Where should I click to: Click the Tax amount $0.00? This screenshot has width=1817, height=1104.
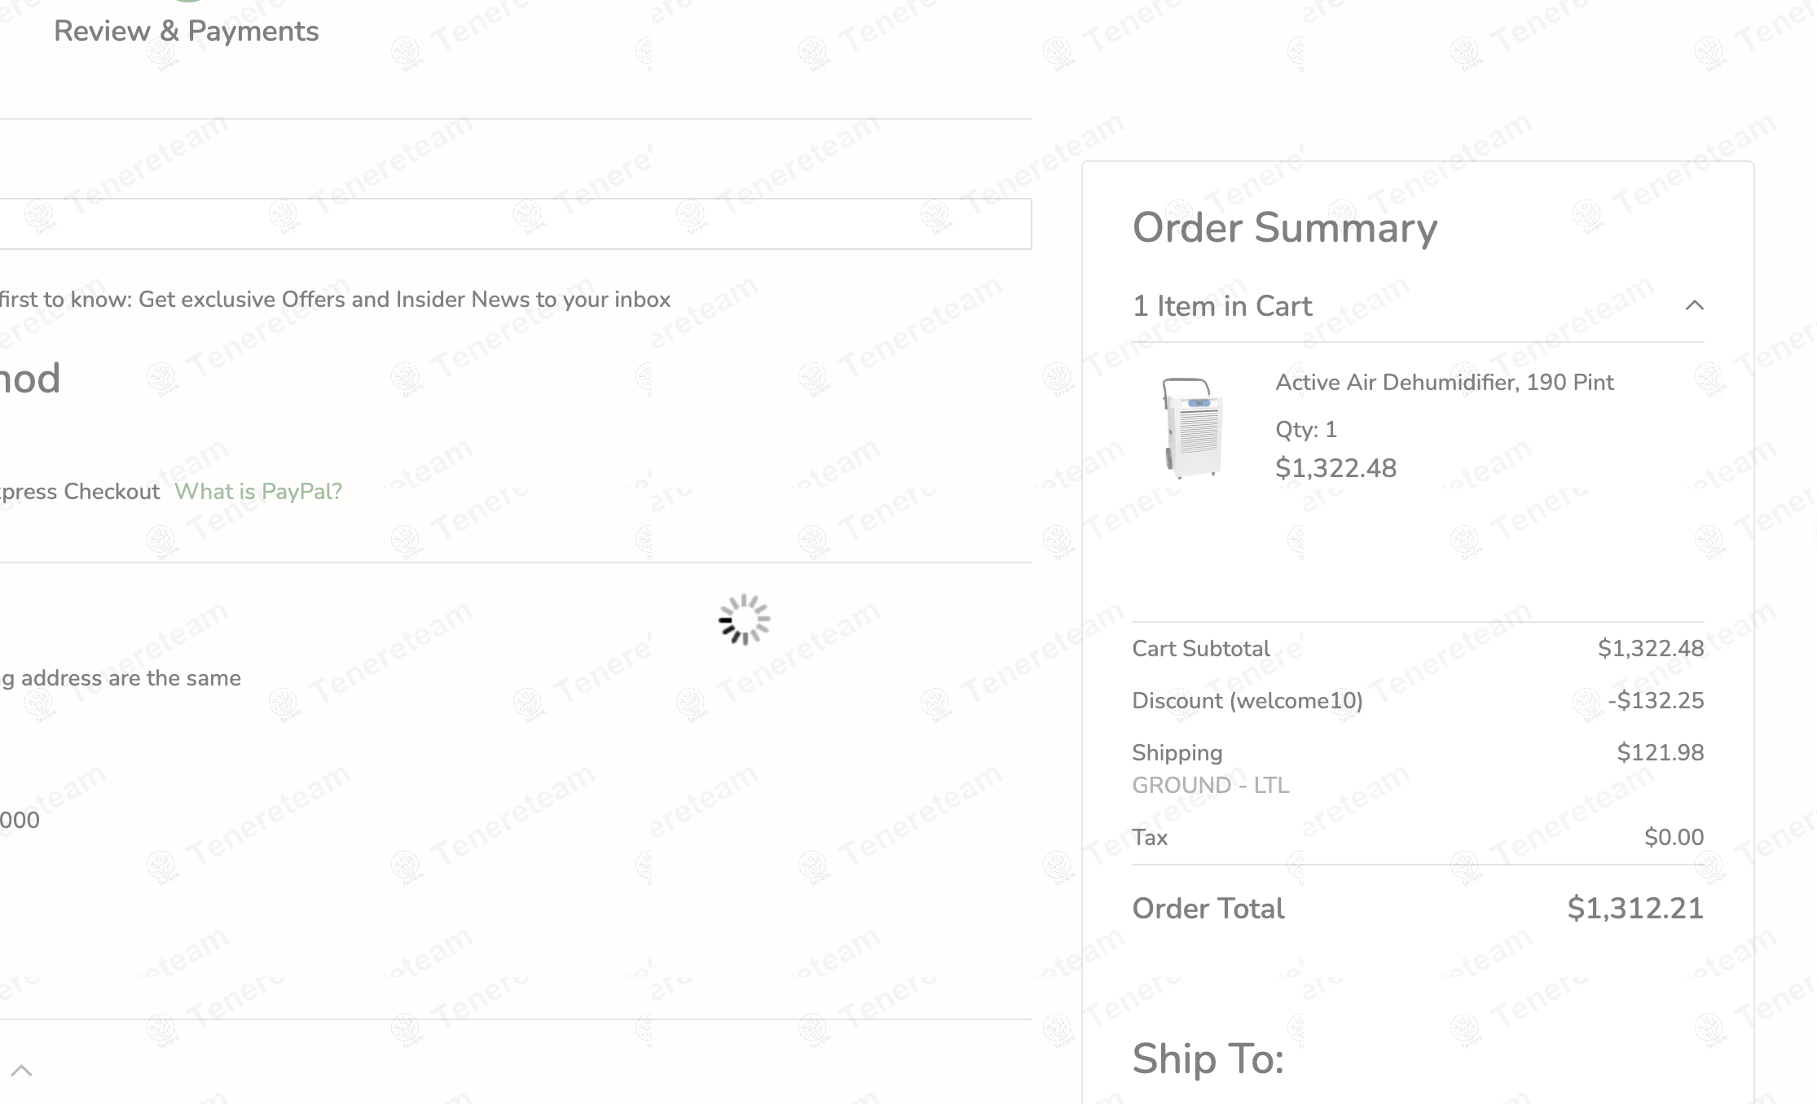tap(1674, 838)
